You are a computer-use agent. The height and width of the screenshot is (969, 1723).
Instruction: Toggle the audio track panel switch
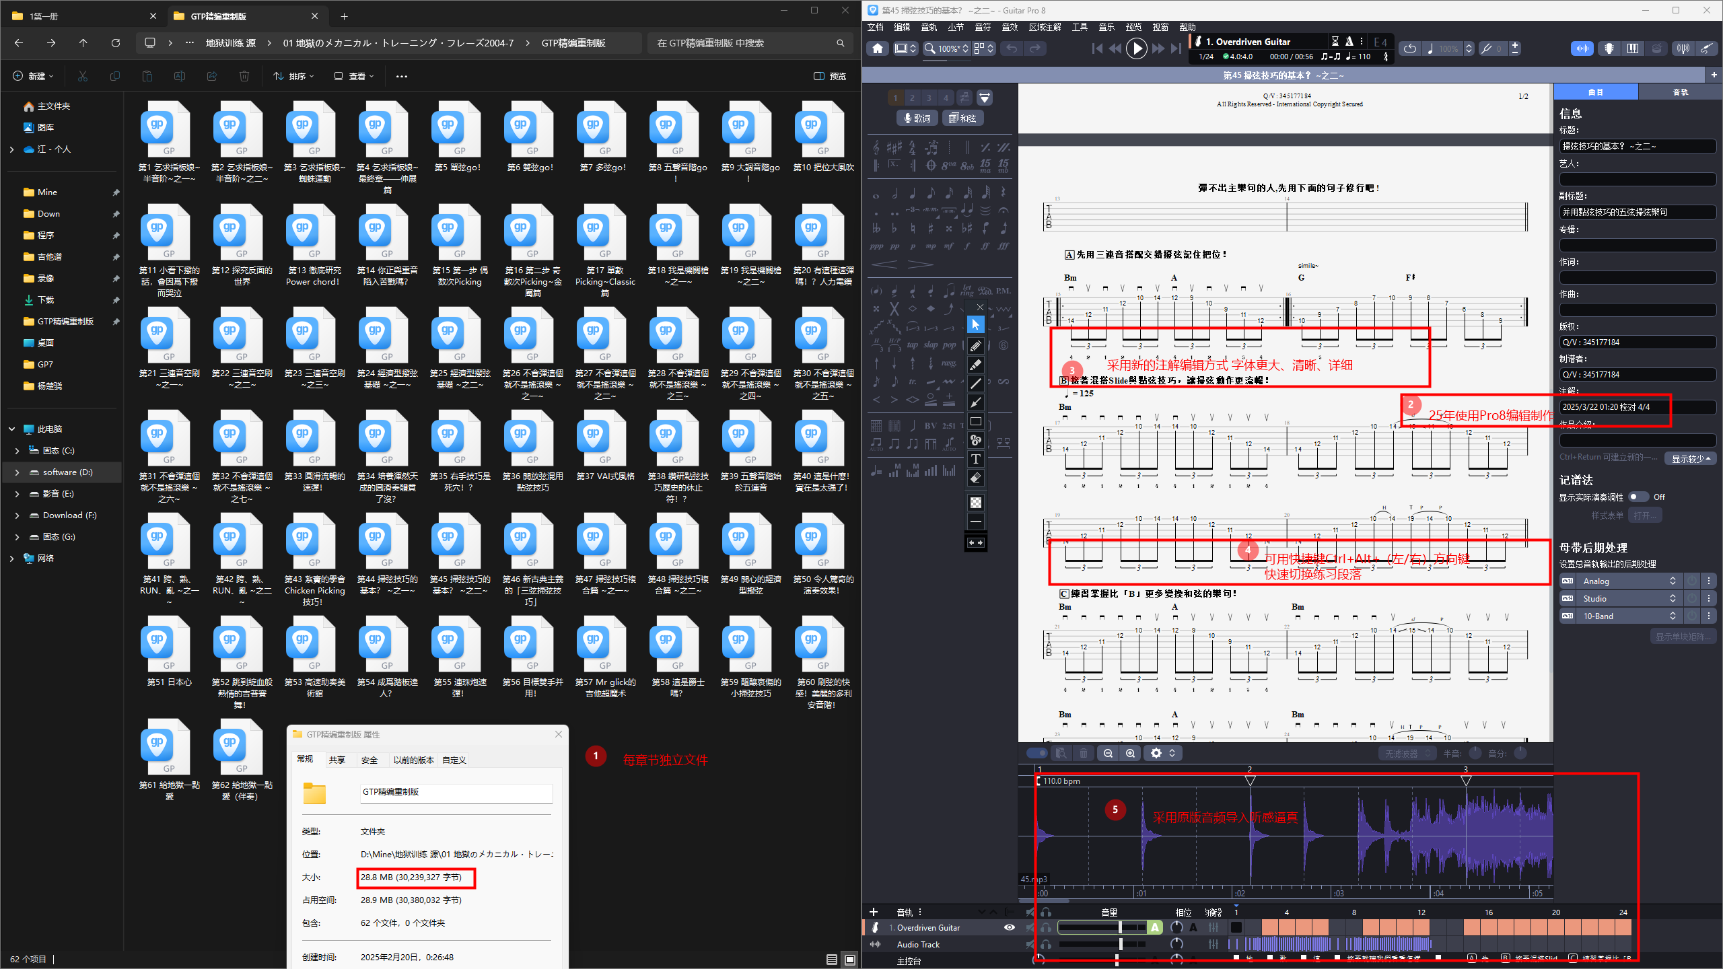[x=1036, y=754]
